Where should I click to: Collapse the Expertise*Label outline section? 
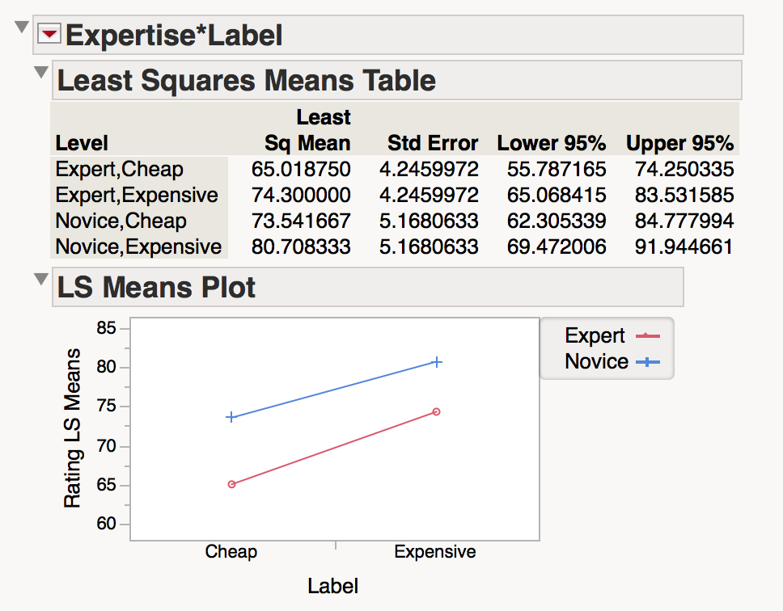[22, 28]
